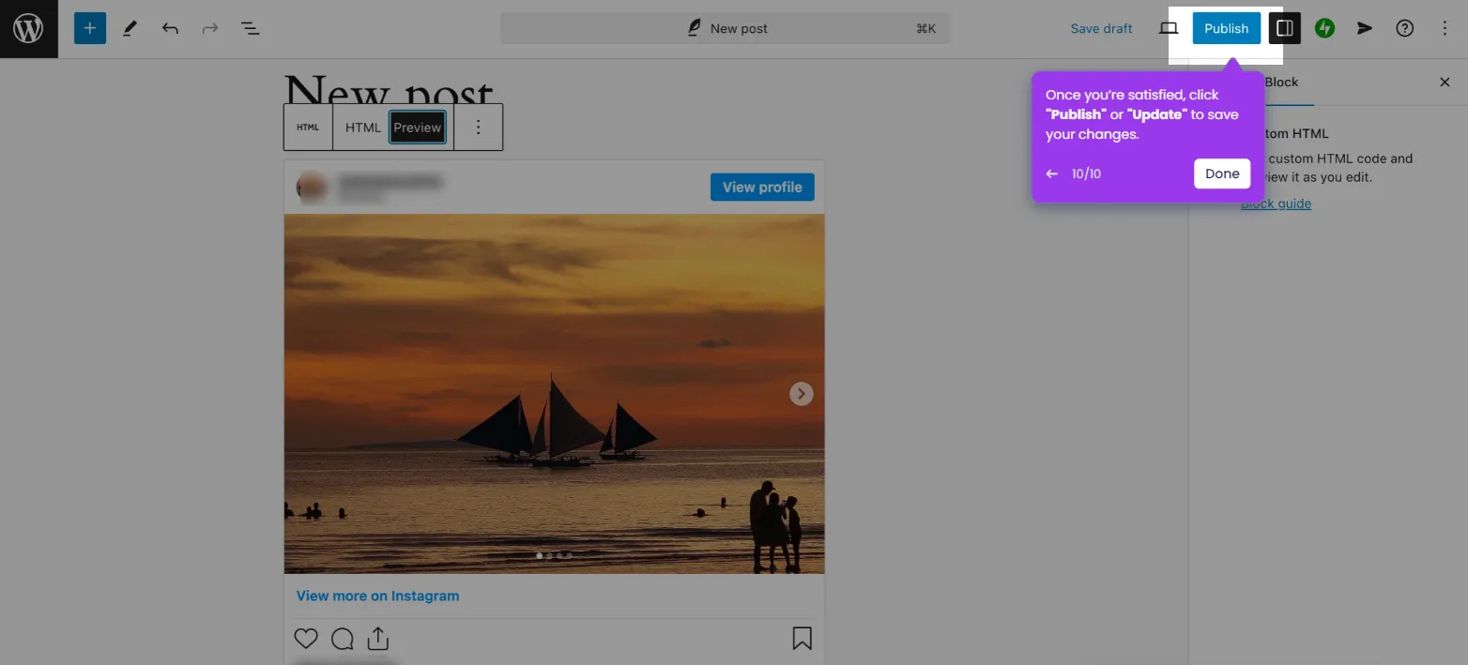Click View more on Instagram link

pyautogui.click(x=377, y=596)
